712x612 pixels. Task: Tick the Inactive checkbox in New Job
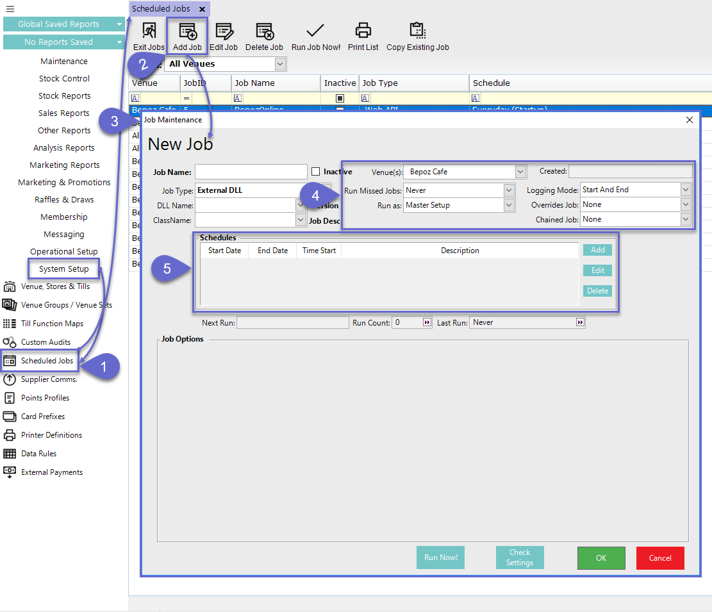point(315,172)
